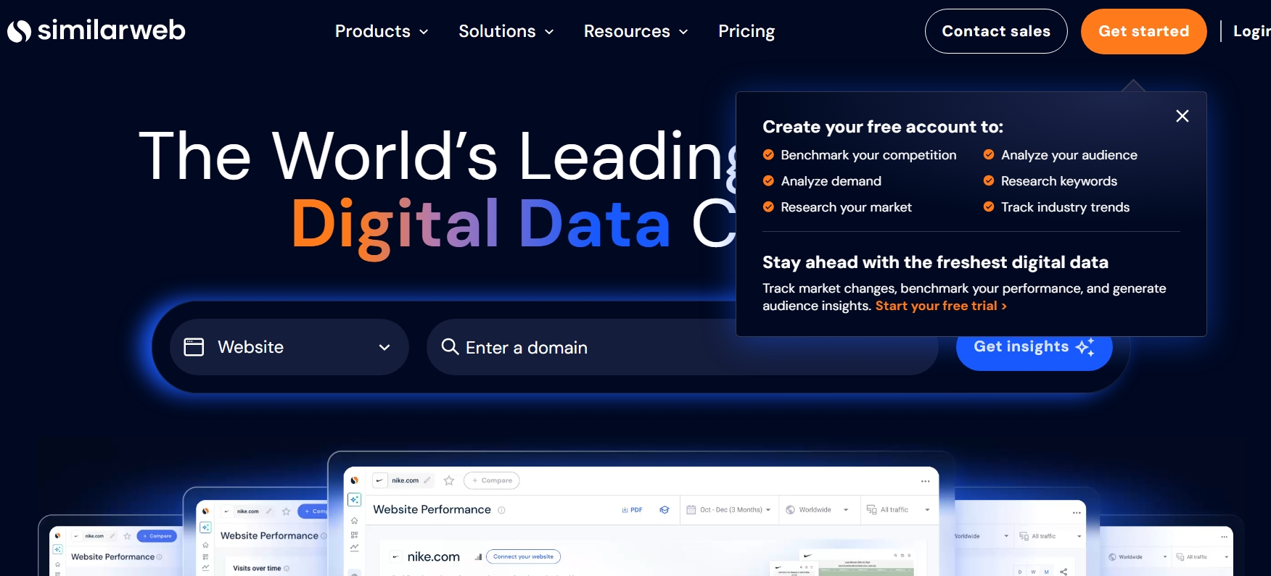Click the Enter a domain search field
The height and width of the screenshot is (576, 1271).
[x=682, y=347]
